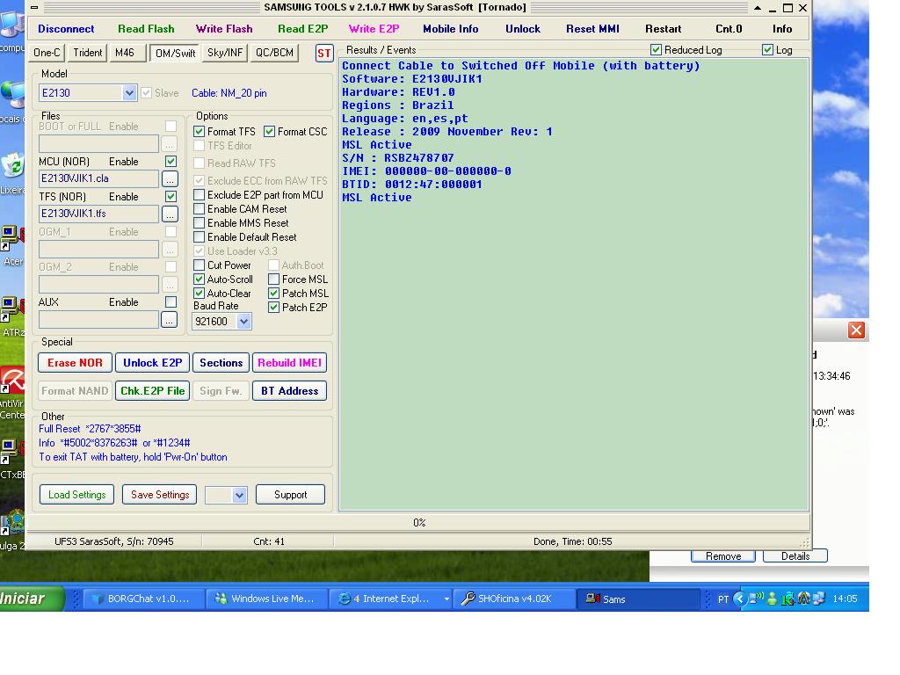Image resolution: width=900 pixels, height=675 pixels.
Task: Disable the Format TFS option
Action: point(200,132)
